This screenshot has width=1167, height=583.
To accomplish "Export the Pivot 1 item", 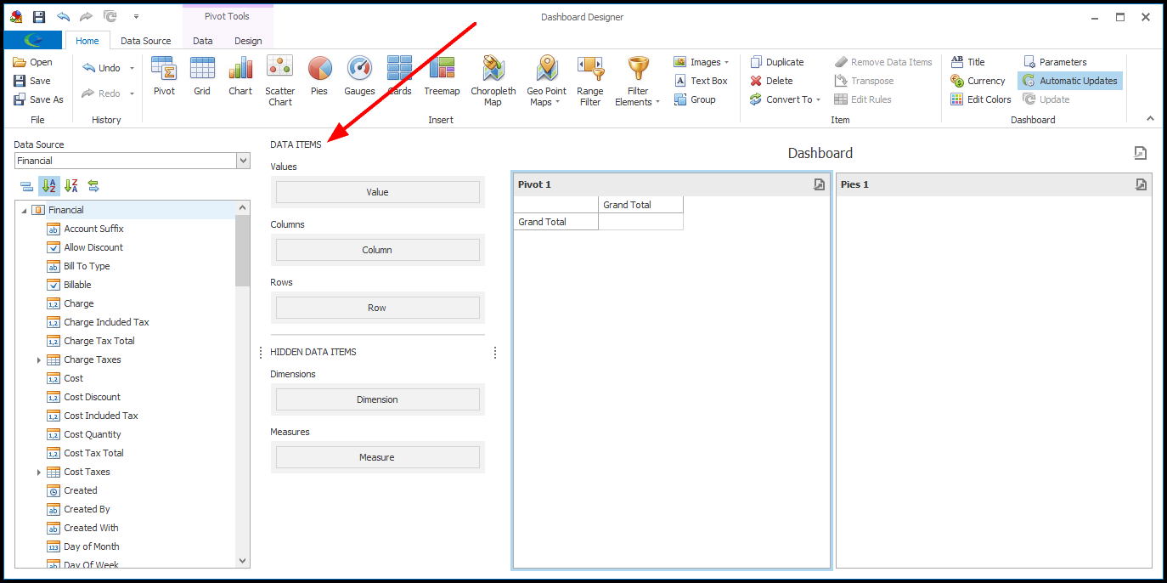I will pyautogui.click(x=819, y=184).
